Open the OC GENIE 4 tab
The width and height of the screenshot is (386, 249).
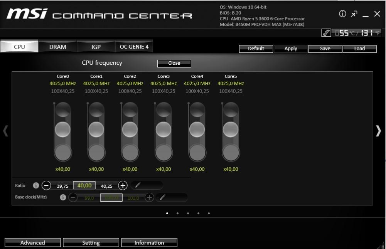pyautogui.click(x=134, y=47)
